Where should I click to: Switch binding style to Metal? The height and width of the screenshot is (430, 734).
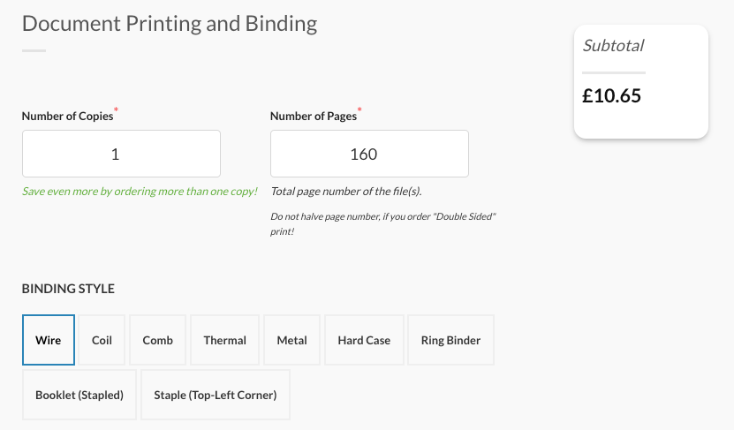(292, 340)
